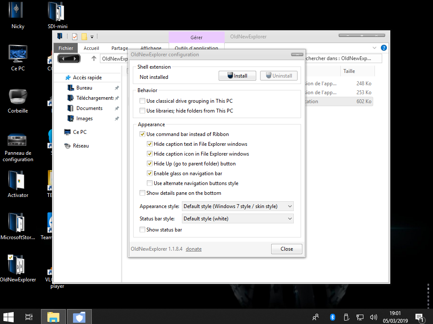Click the Explorer search field
The image size is (433, 324).
(343, 58)
